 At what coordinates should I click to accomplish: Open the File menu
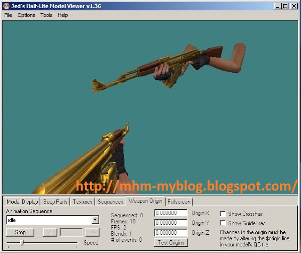(x=8, y=15)
